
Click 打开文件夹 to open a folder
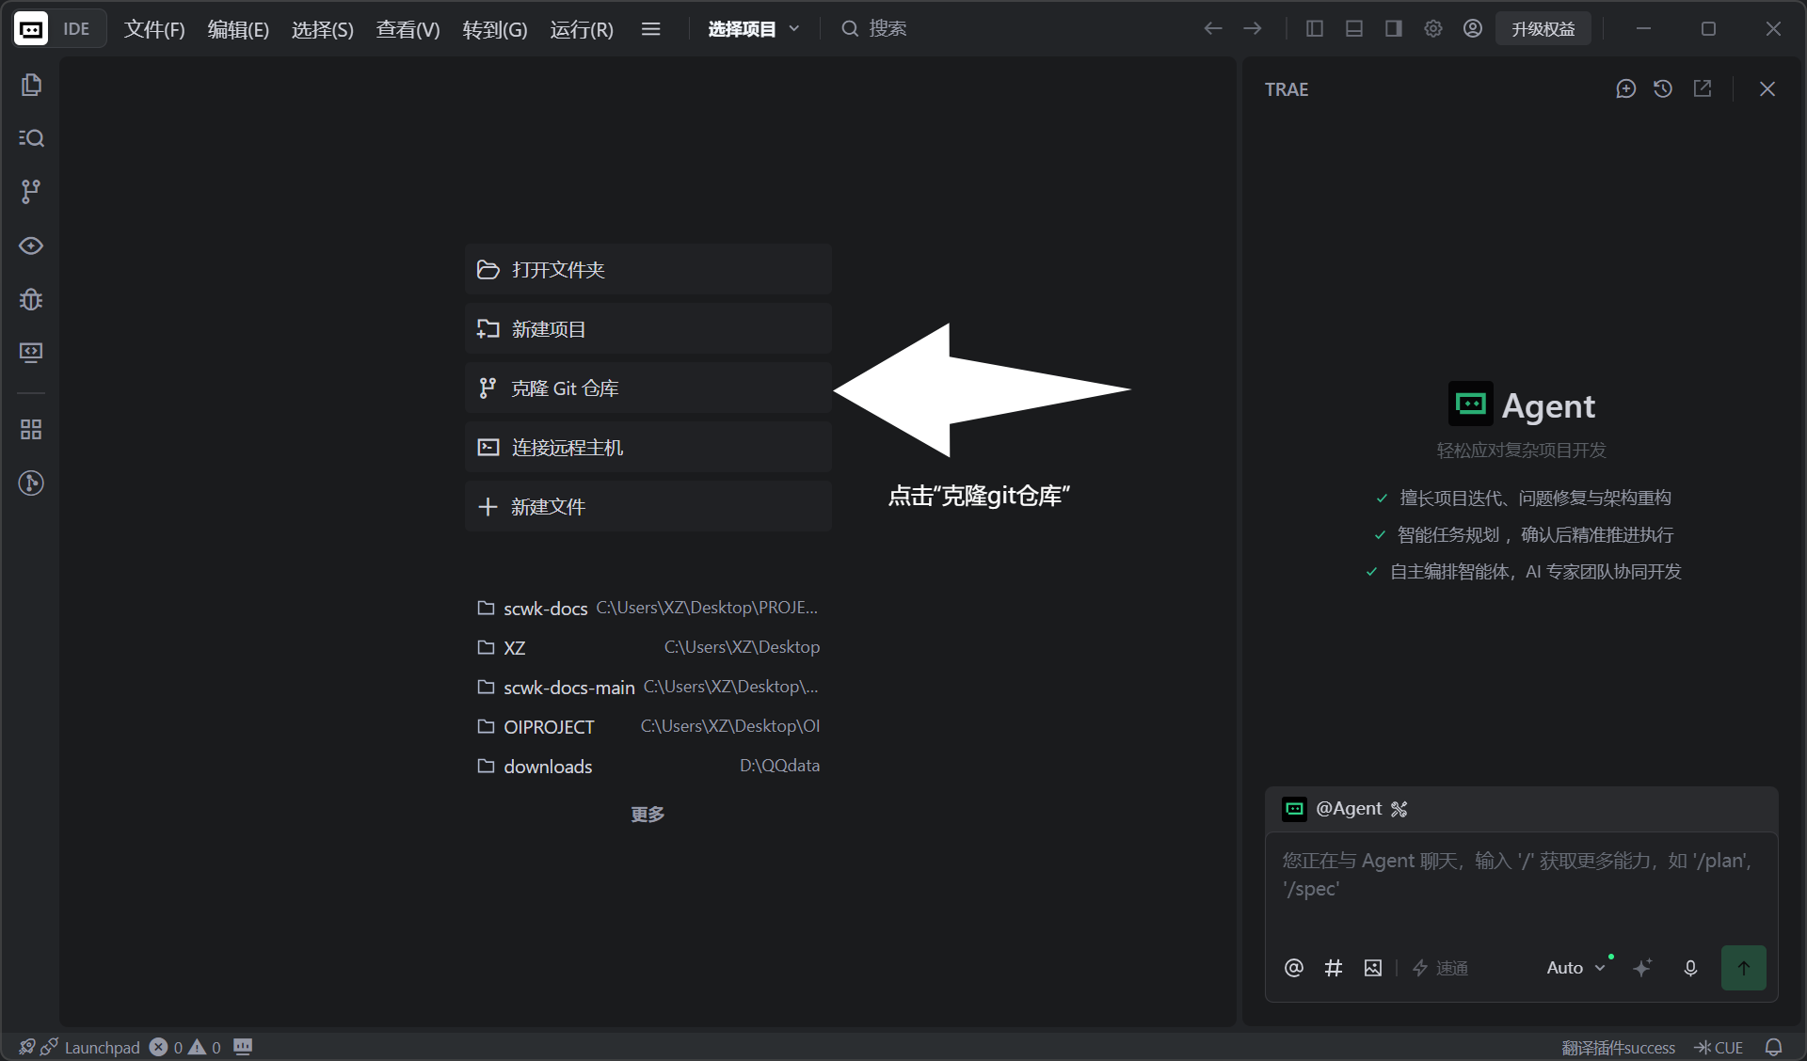(x=648, y=270)
